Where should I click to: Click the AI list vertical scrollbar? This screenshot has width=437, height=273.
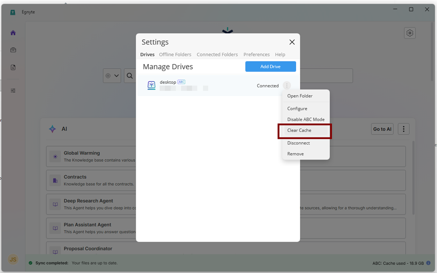(413, 177)
